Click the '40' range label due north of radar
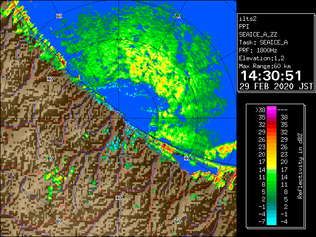The height and width of the screenshot is (237, 316). coord(118,39)
